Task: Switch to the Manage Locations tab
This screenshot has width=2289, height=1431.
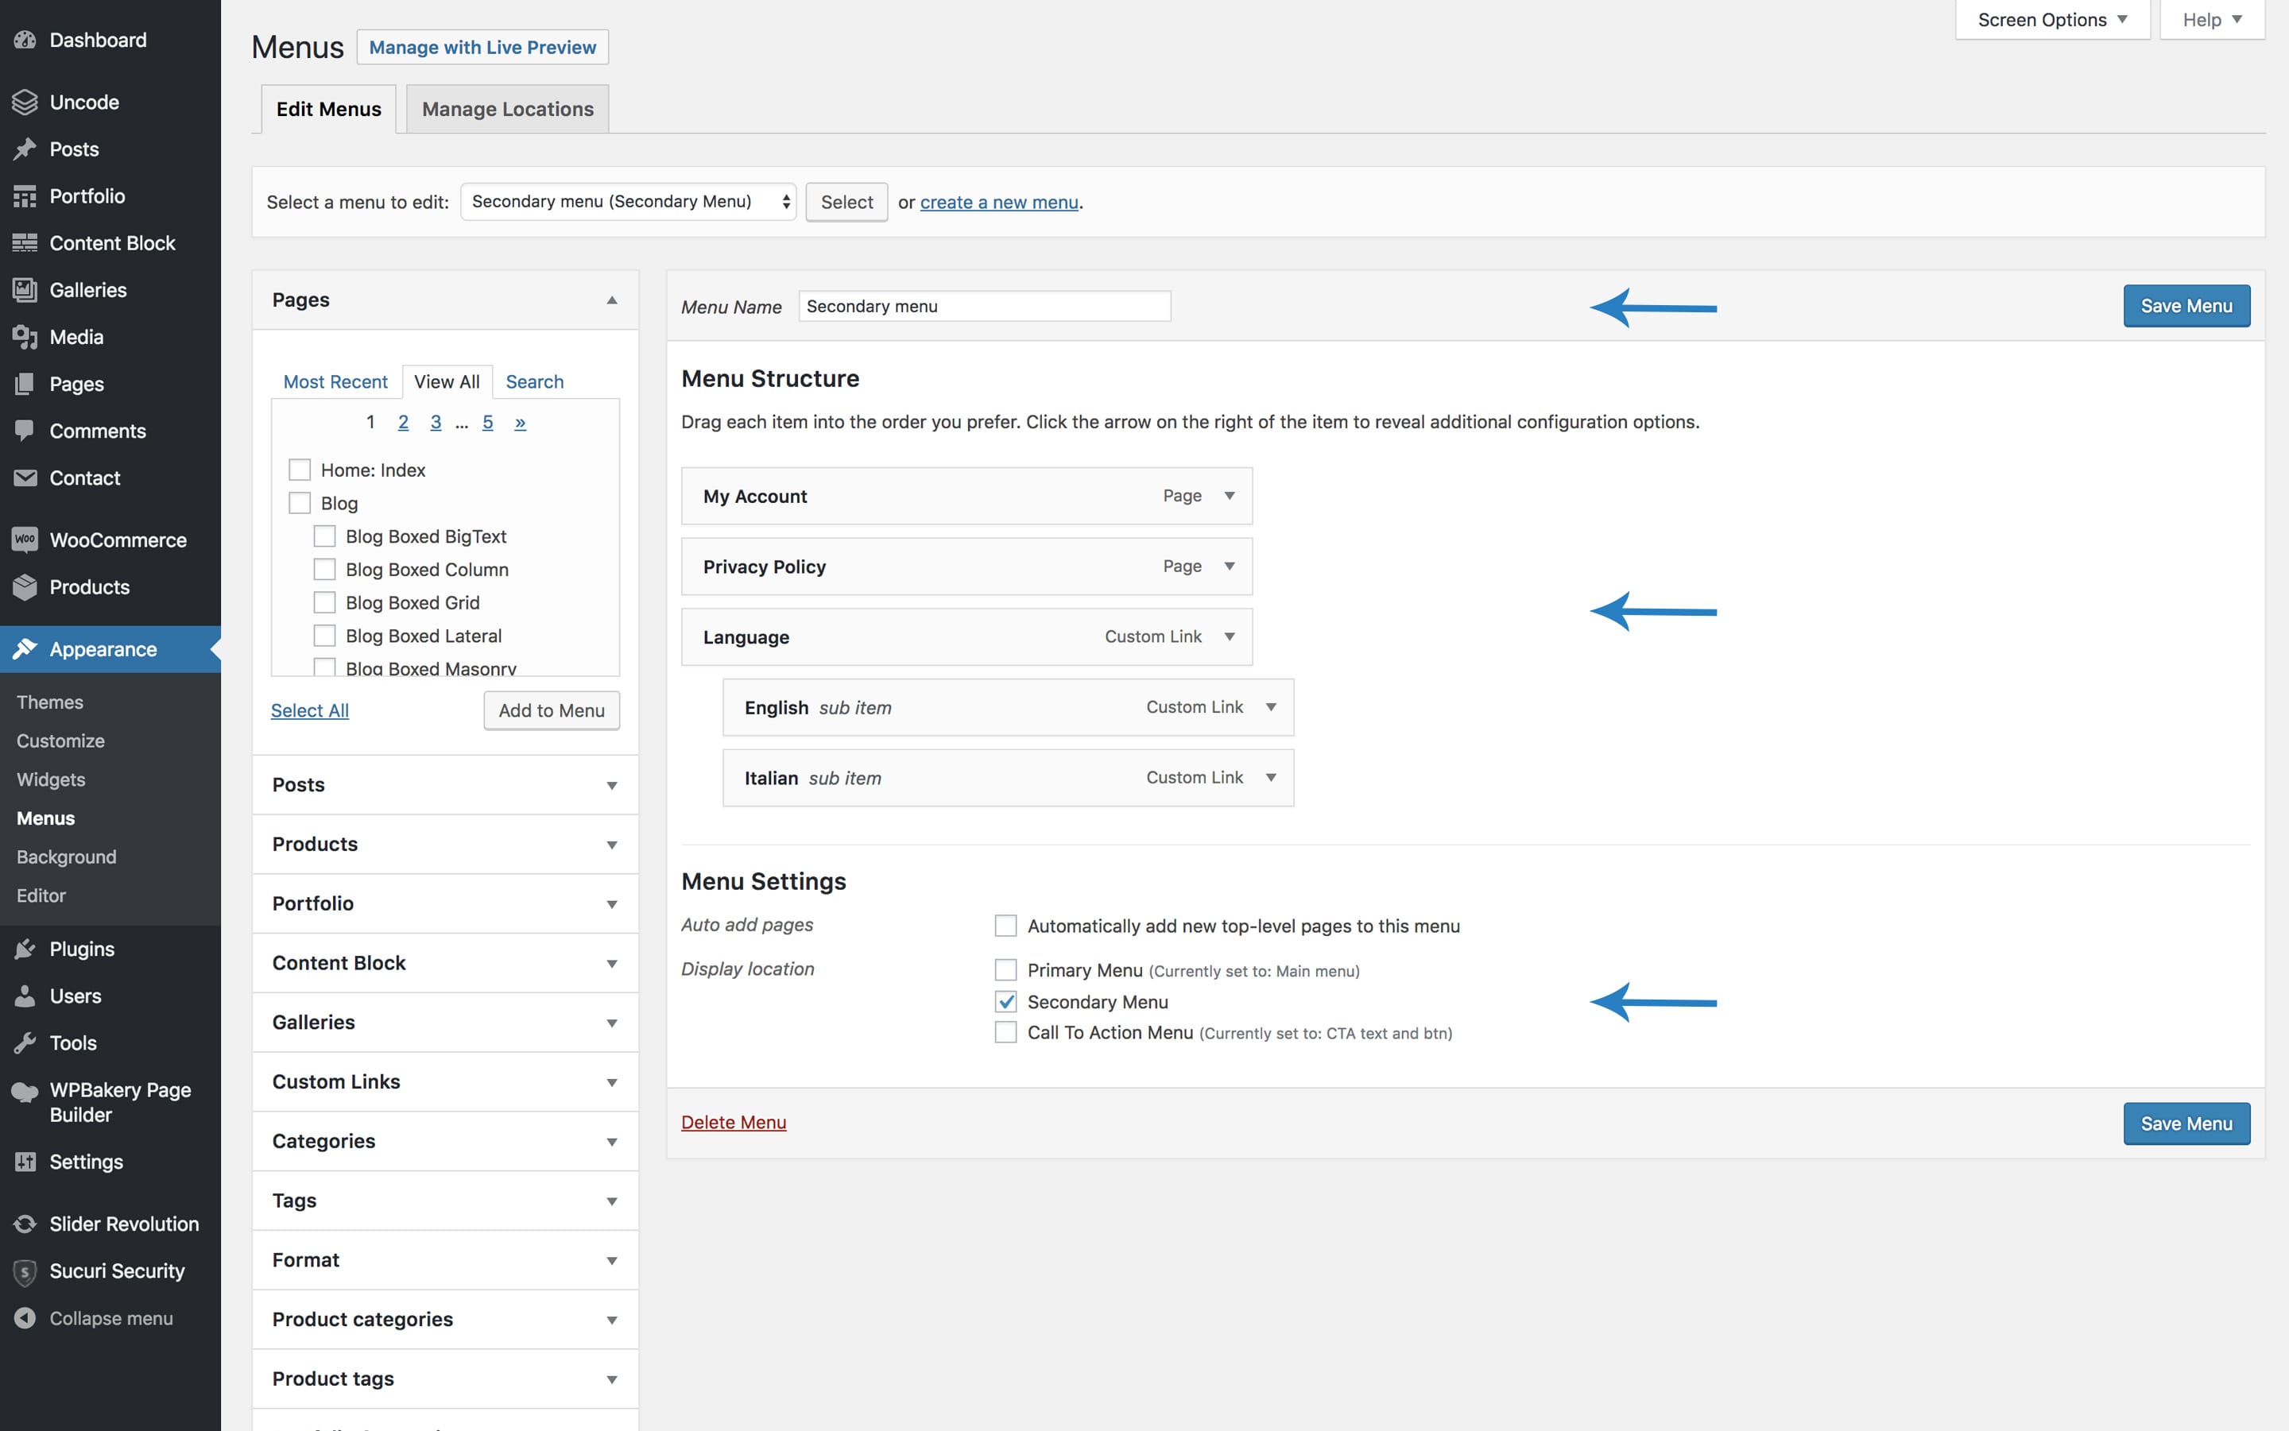Action: click(507, 109)
